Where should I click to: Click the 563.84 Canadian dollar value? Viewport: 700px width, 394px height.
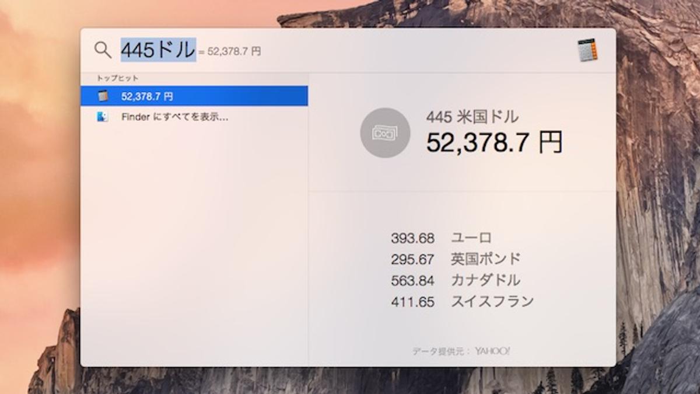click(x=413, y=281)
